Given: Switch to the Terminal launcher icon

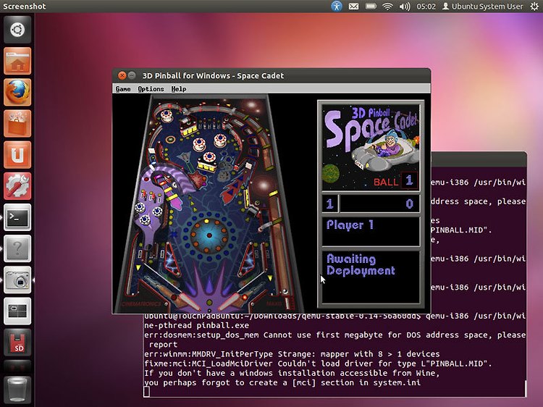Looking at the screenshot, I should pos(17,217).
